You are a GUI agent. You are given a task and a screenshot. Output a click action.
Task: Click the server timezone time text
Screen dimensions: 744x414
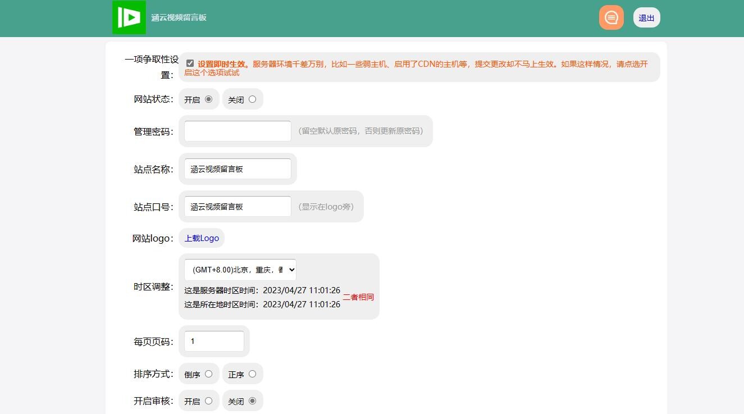click(262, 290)
